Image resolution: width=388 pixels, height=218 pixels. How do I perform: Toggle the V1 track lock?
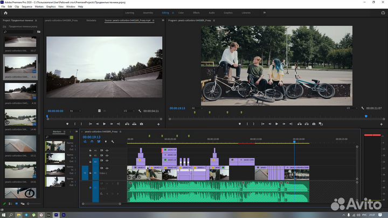90,172
